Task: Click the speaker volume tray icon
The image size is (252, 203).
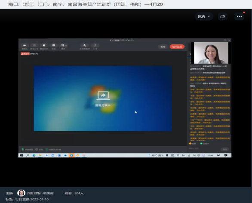Action: [x=194, y=155]
